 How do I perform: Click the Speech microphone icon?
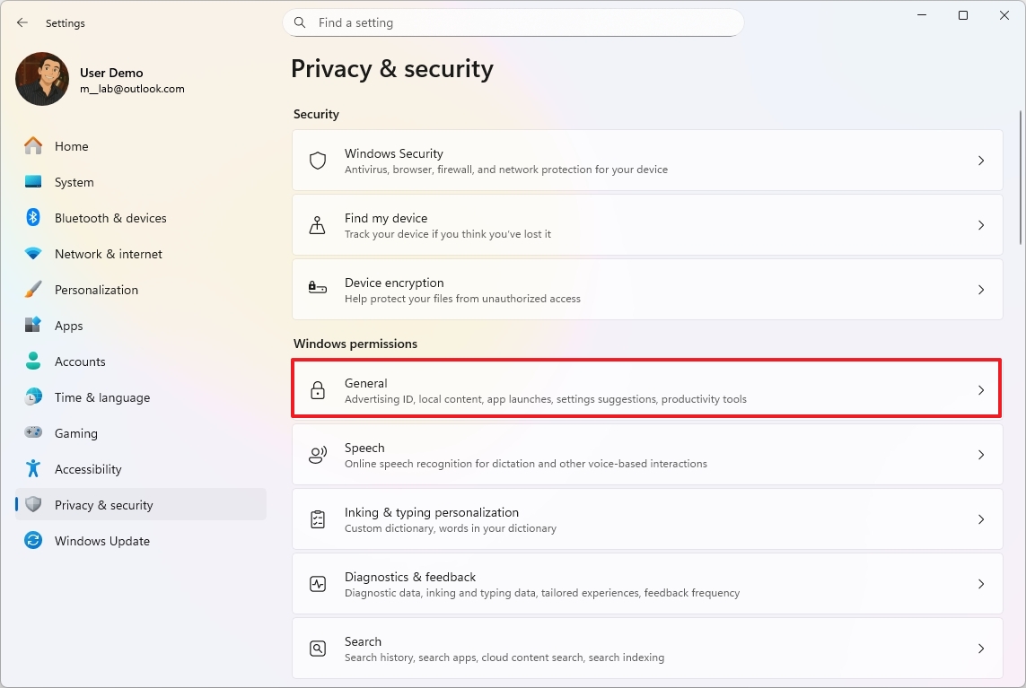coord(317,454)
